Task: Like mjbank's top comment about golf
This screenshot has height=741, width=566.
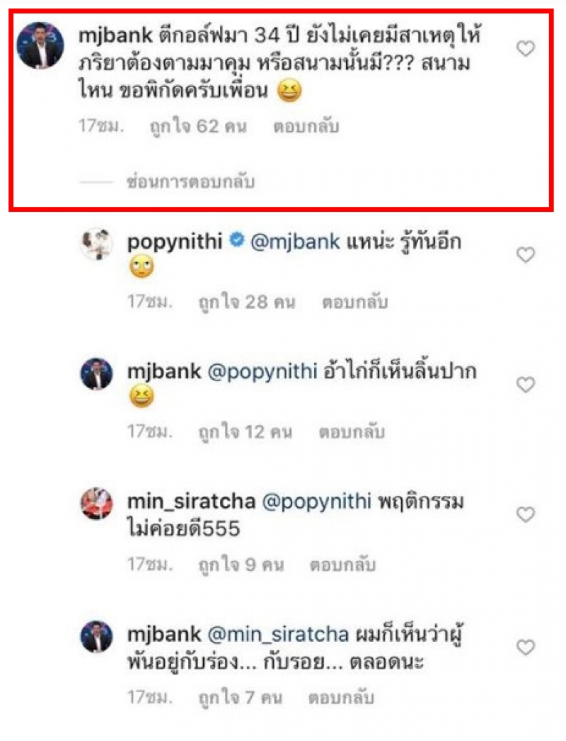Action: coord(525,49)
